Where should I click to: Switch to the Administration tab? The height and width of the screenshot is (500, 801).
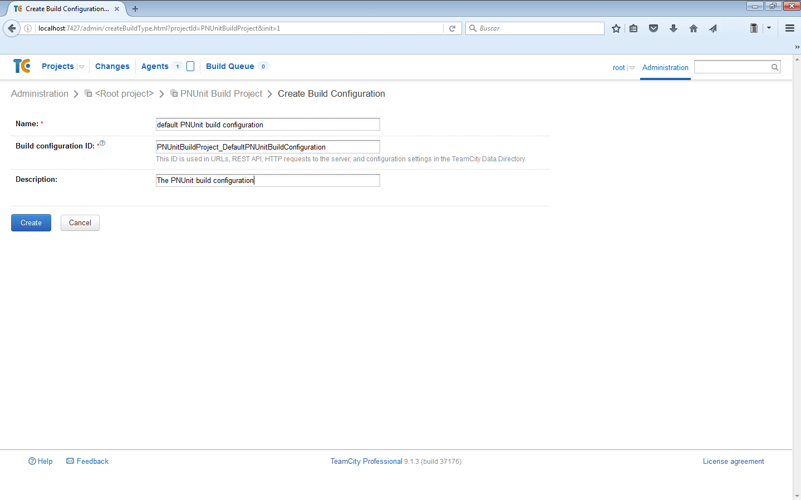click(x=665, y=67)
